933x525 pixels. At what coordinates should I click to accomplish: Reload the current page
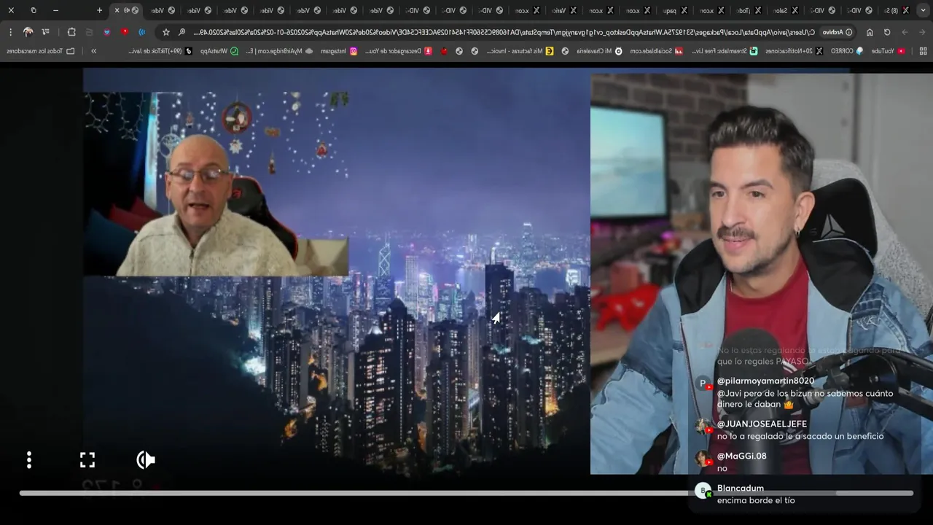coord(887,32)
